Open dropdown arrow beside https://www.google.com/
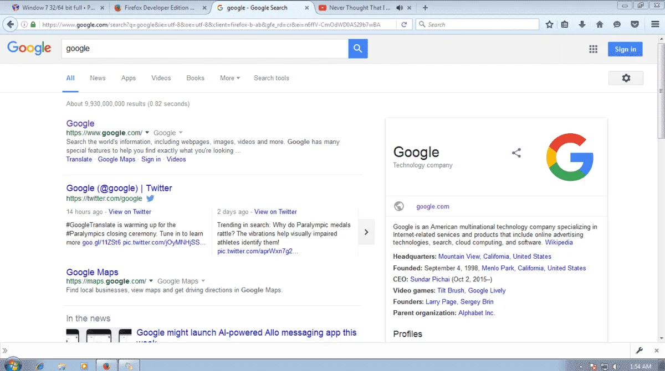This screenshot has height=371, width=665. (147, 133)
